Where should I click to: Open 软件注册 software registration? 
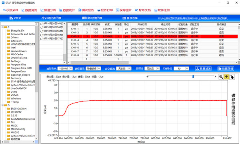(162, 10)
